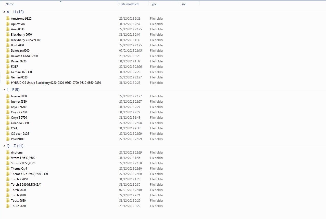Click date 31/12/2012 2:23 in HYBRID OS row
326x219 pixels.
click(x=130, y=83)
